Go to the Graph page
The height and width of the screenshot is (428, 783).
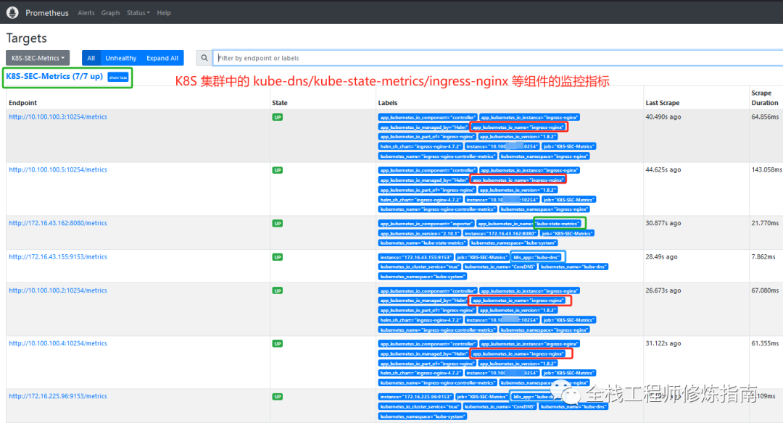pyautogui.click(x=110, y=13)
